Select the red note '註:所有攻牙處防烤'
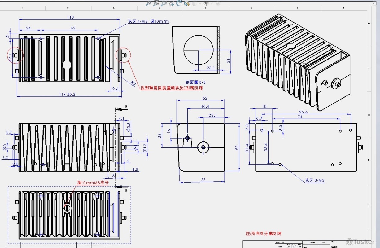The width and height of the screenshot is (380, 248). 263,233
